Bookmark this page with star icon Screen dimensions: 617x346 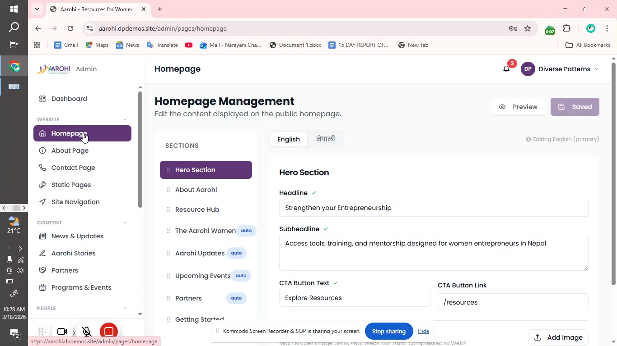click(x=528, y=28)
